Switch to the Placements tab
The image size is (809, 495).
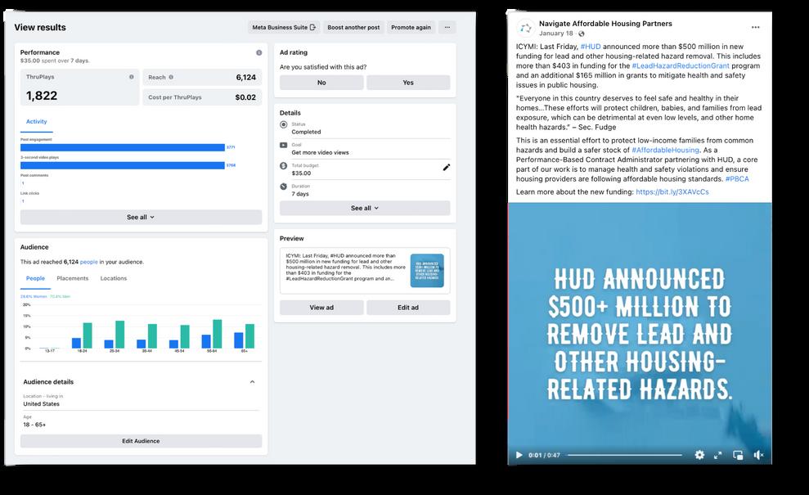click(72, 279)
